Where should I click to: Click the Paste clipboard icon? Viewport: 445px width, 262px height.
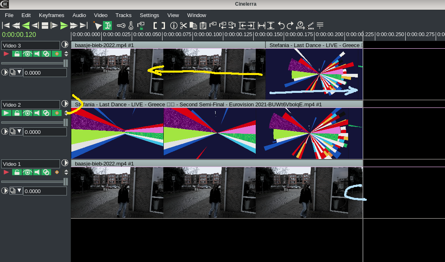[203, 26]
